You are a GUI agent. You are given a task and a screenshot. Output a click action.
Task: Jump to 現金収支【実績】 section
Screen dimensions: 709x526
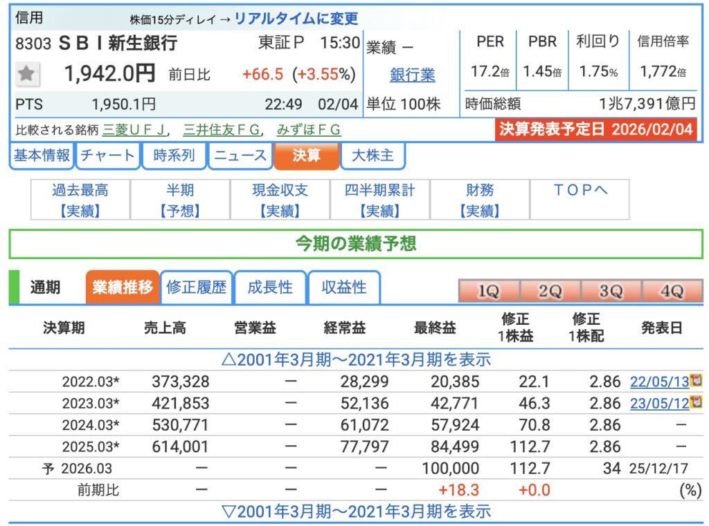coord(280,200)
